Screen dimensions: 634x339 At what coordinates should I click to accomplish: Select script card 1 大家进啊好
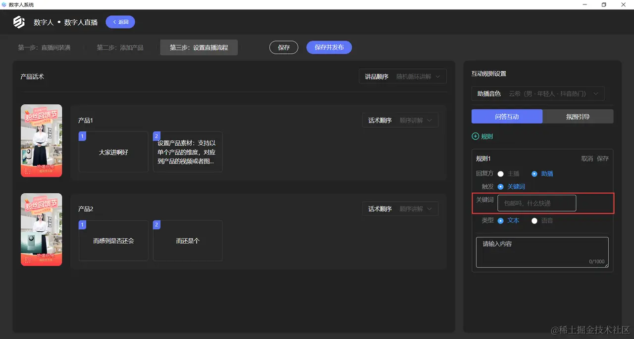pyautogui.click(x=113, y=152)
